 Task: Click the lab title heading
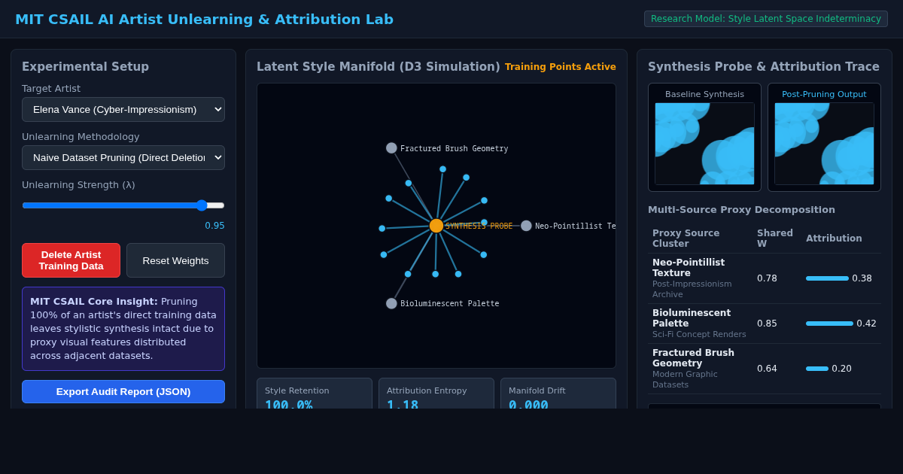[204, 20]
